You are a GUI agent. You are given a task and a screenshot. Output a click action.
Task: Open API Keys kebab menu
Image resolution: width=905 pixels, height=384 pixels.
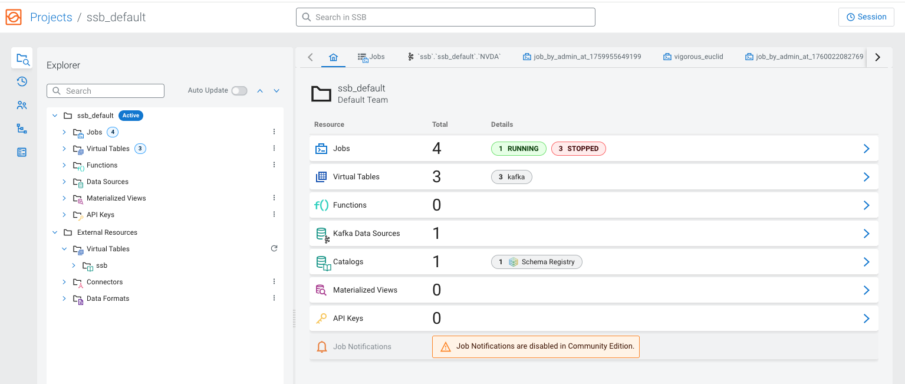click(274, 215)
